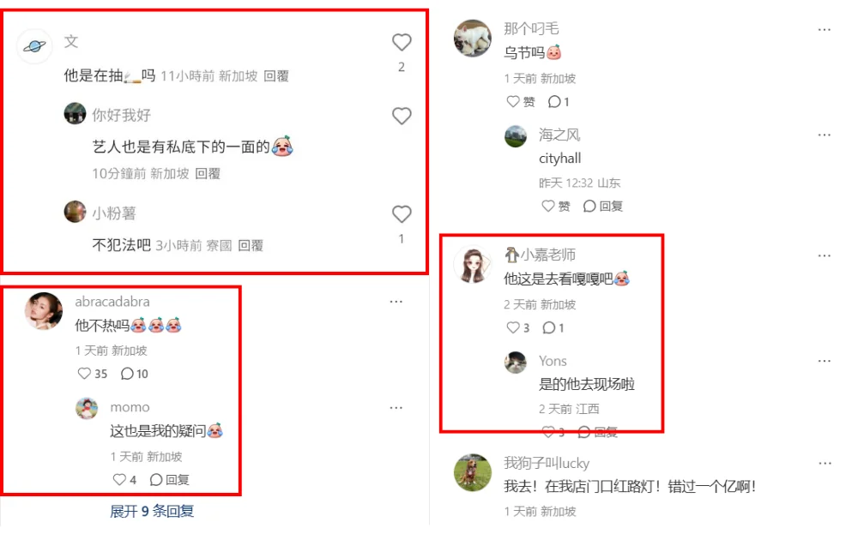Like abracadabra's comment with 35 likes

[92, 374]
